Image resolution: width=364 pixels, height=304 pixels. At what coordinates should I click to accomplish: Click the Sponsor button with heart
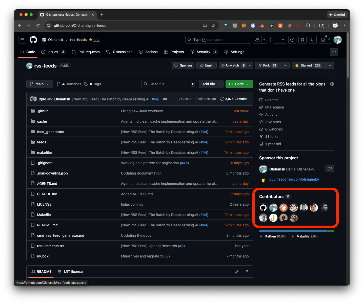(x=183, y=65)
